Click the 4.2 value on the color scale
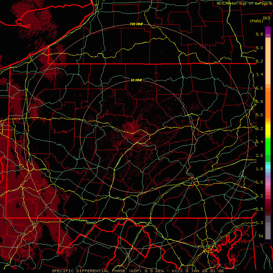 point(259,129)
